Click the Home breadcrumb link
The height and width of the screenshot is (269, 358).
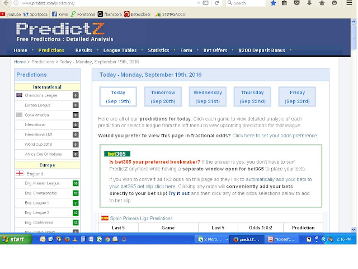[20, 62]
